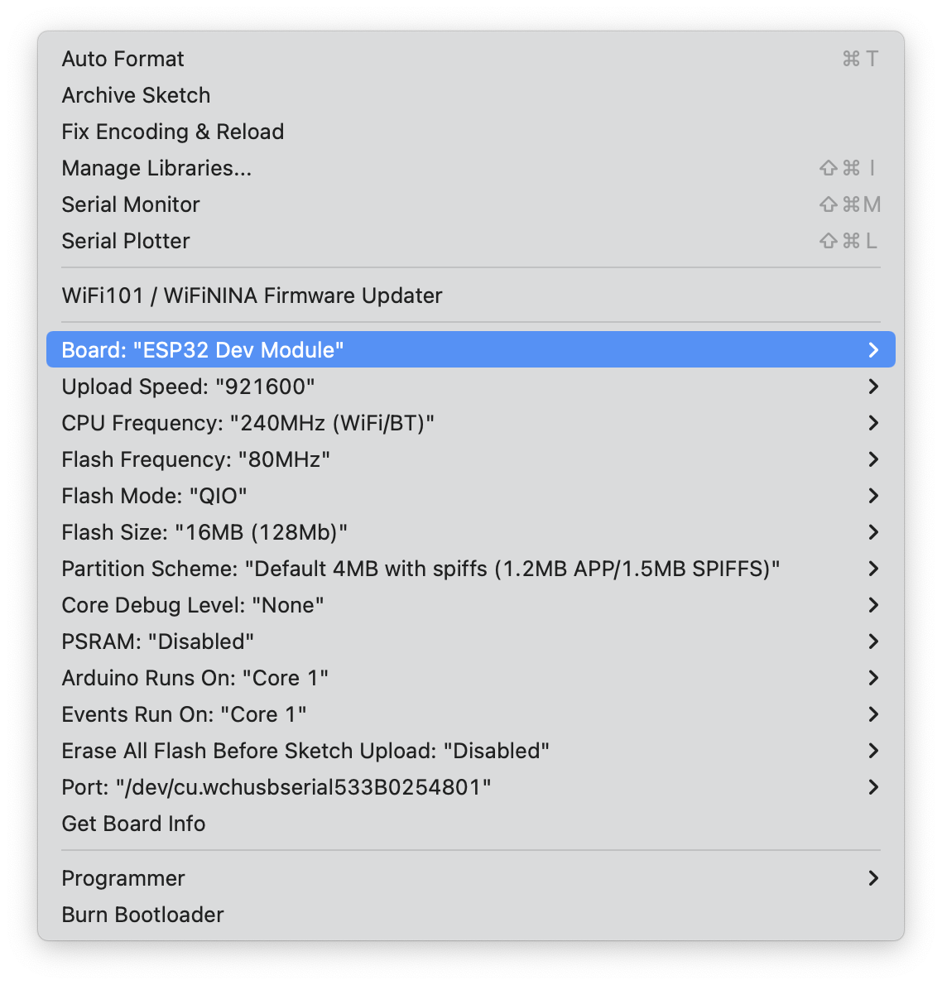
Task: Expand the Core Debug Level submenu
Action: point(193,605)
